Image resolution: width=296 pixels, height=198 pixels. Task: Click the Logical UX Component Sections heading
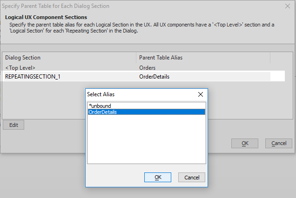point(46,17)
